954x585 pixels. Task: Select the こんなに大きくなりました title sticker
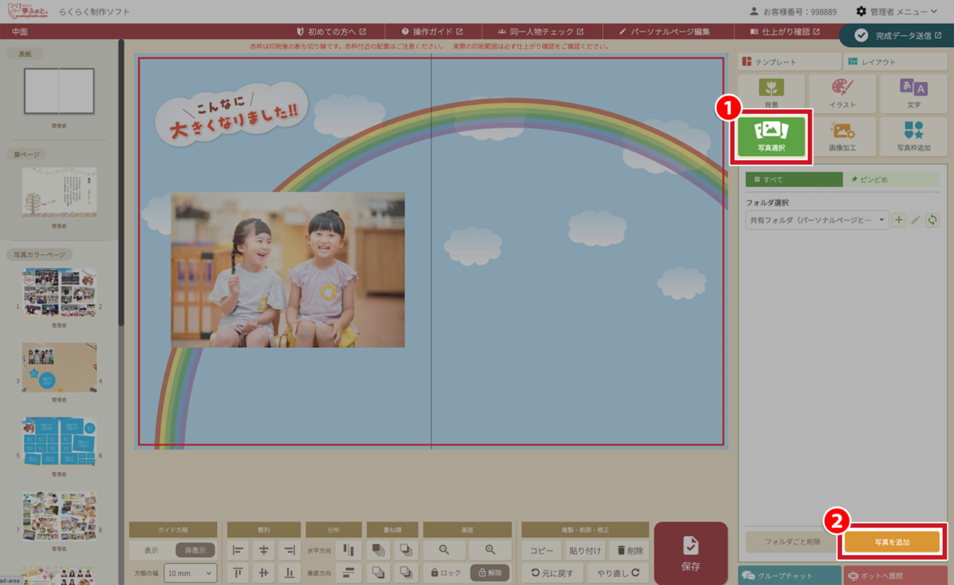[x=232, y=115]
